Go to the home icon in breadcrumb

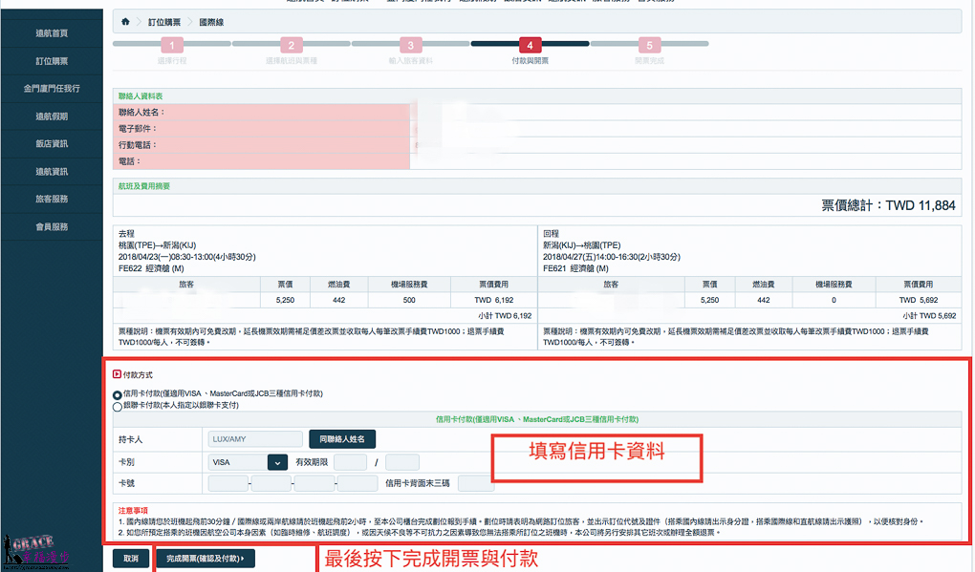click(x=125, y=22)
